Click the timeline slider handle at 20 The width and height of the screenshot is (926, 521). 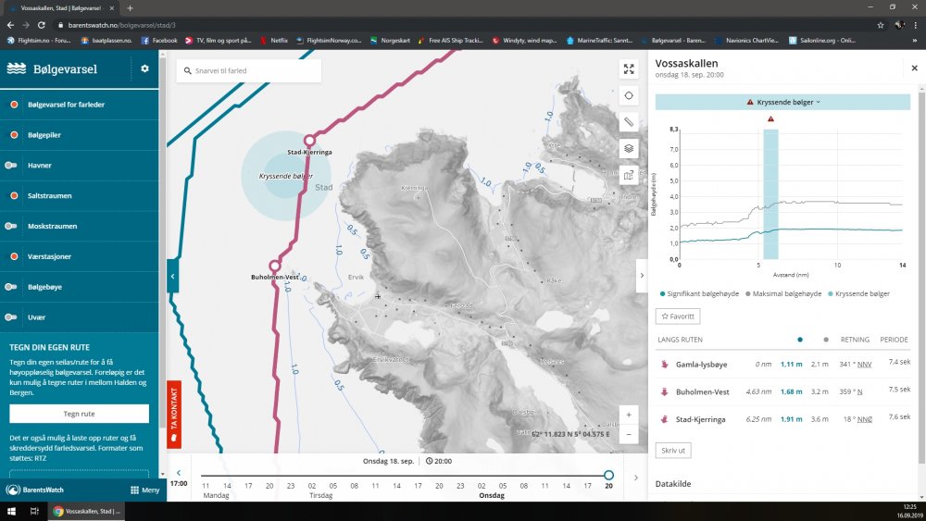coord(609,475)
